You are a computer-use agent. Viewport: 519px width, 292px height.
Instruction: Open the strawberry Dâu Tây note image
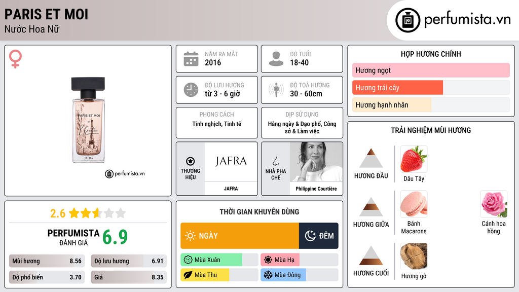point(414,159)
